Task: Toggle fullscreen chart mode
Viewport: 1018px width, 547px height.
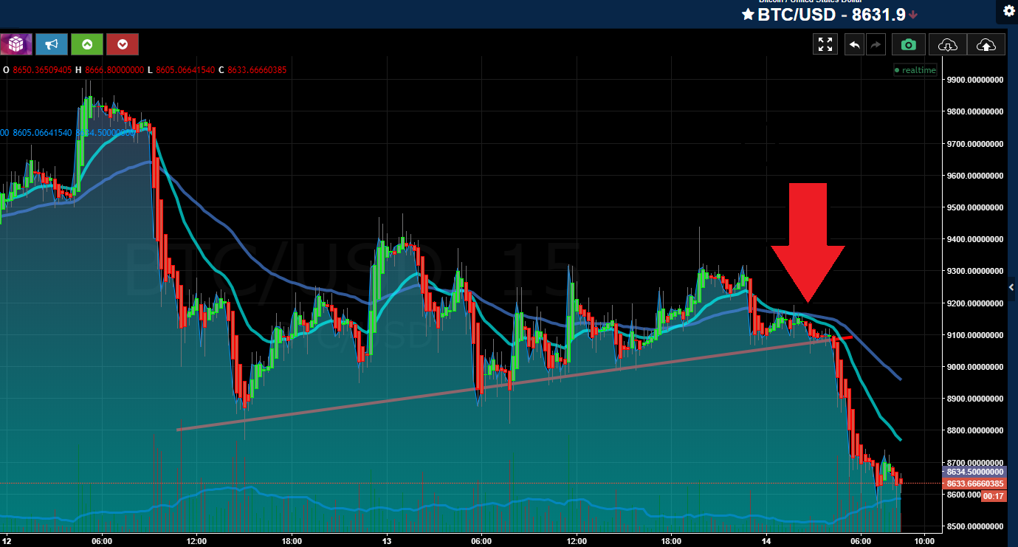Action: pos(825,45)
